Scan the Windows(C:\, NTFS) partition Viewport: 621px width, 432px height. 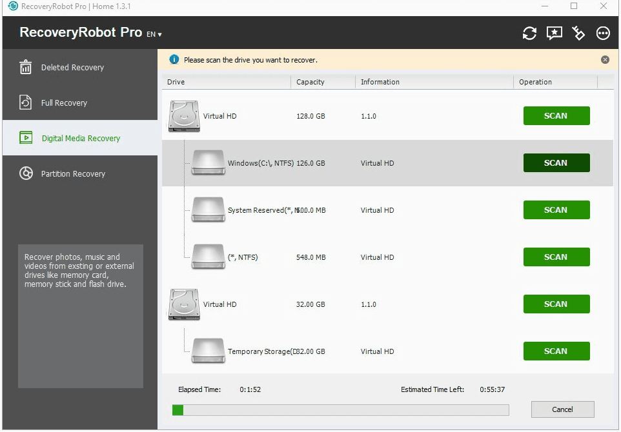point(556,163)
